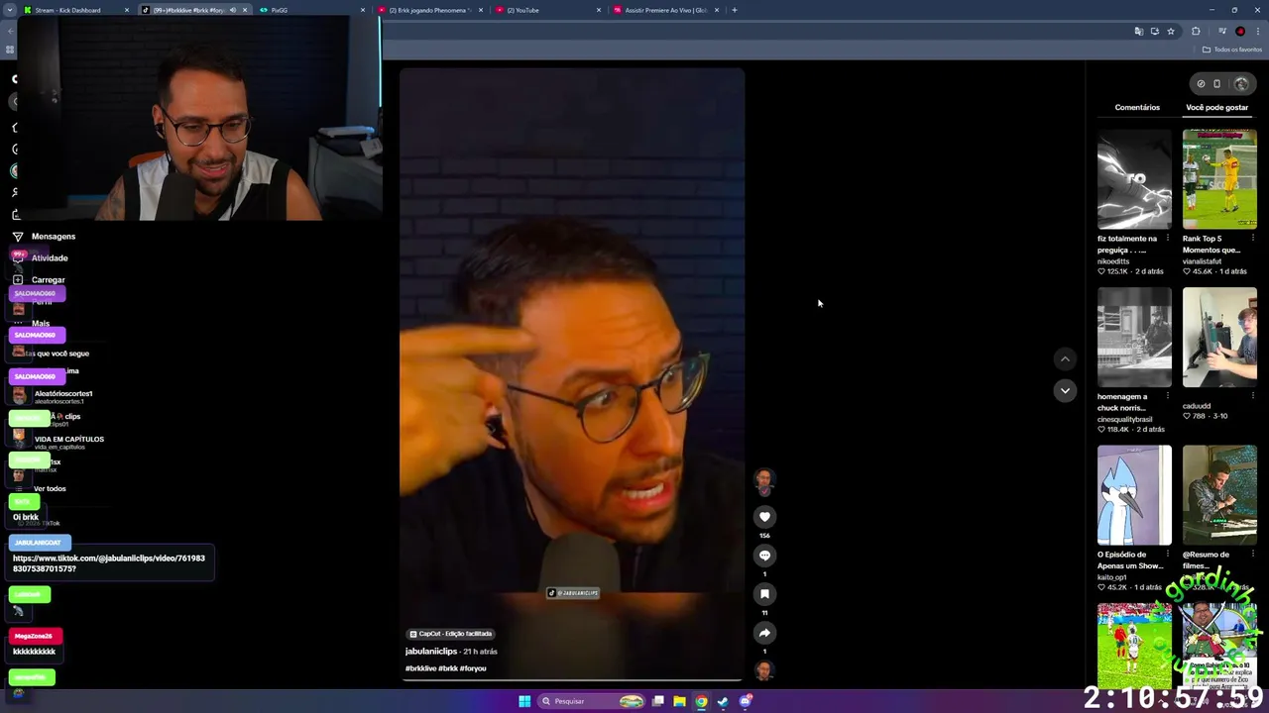Open Chrome from the taskbar
Viewport: 1269px width, 713px height.
click(x=701, y=701)
